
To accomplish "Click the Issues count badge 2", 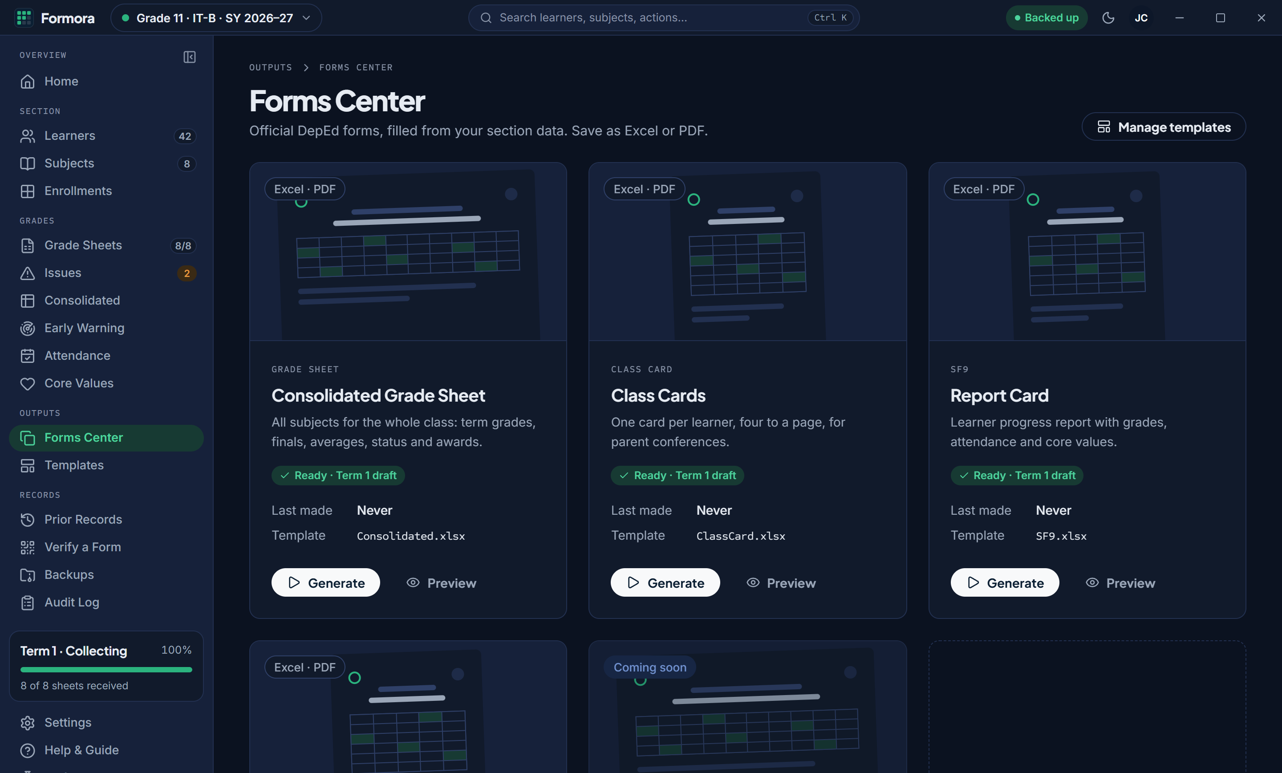I will (x=187, y=273).
